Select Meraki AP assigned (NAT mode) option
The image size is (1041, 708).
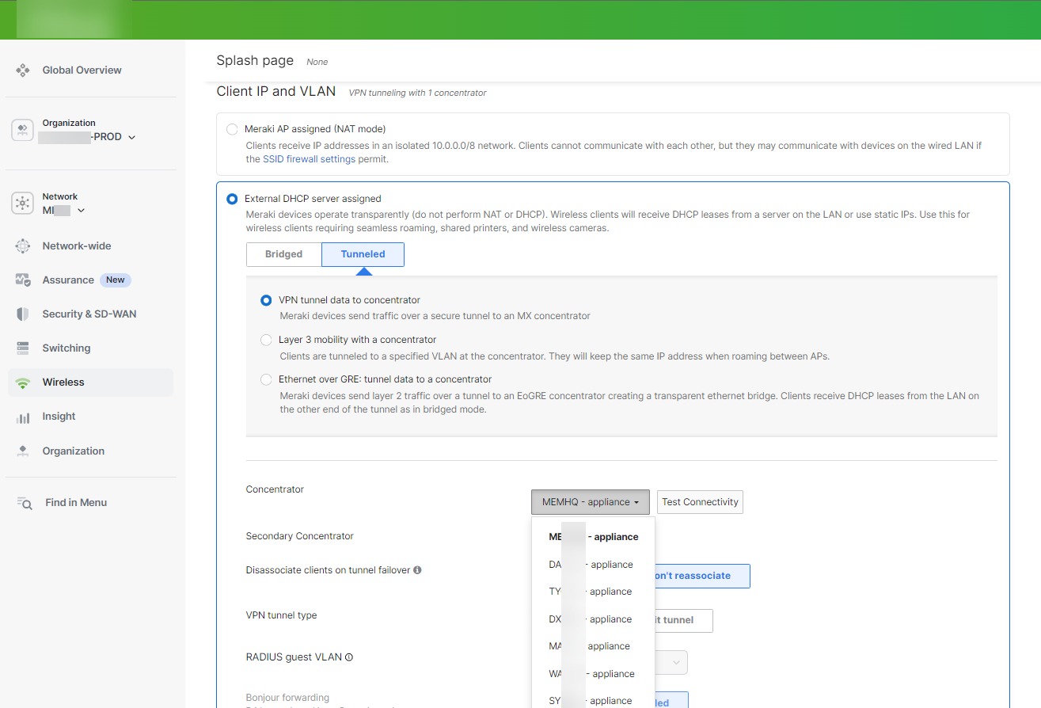pos(232,129)
